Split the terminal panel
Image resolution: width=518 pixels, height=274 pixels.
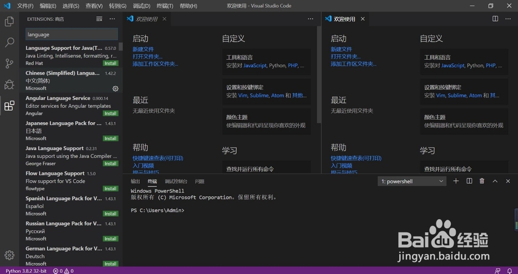(469, 181)
